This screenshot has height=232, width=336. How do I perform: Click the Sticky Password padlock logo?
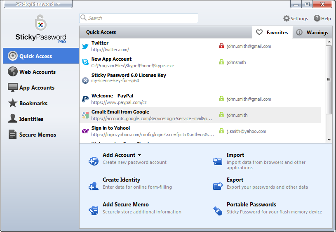pos(41,23)
